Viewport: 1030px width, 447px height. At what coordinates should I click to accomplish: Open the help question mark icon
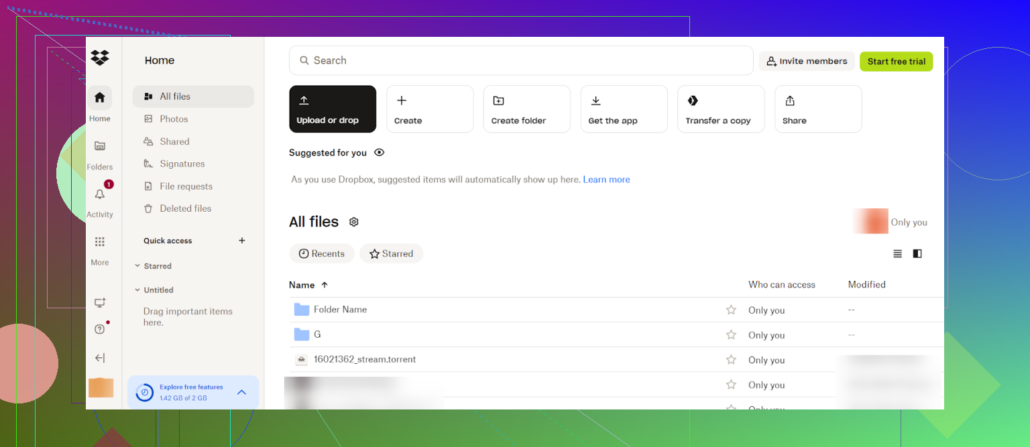[100, 329]
